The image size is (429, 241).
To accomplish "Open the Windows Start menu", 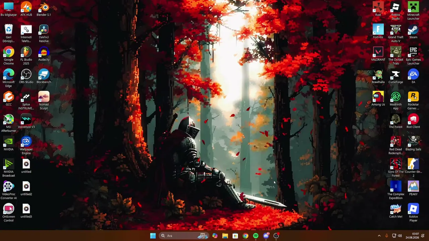I will click(x=153, y=236).
